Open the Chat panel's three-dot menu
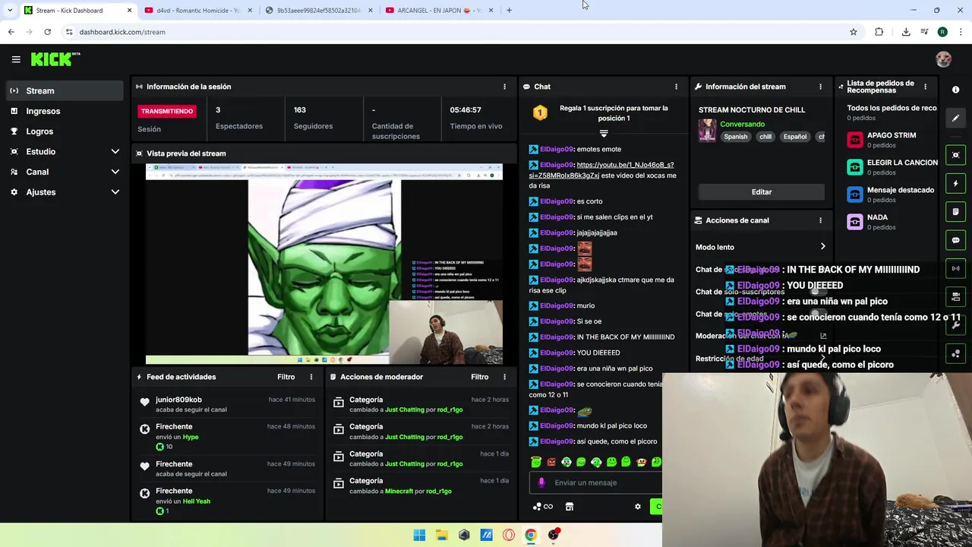The width and height of the screenshot is (972, 547). click(676, 87)
